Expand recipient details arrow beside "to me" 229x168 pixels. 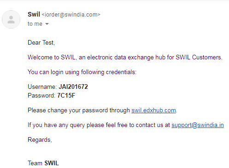coord(47,24)
